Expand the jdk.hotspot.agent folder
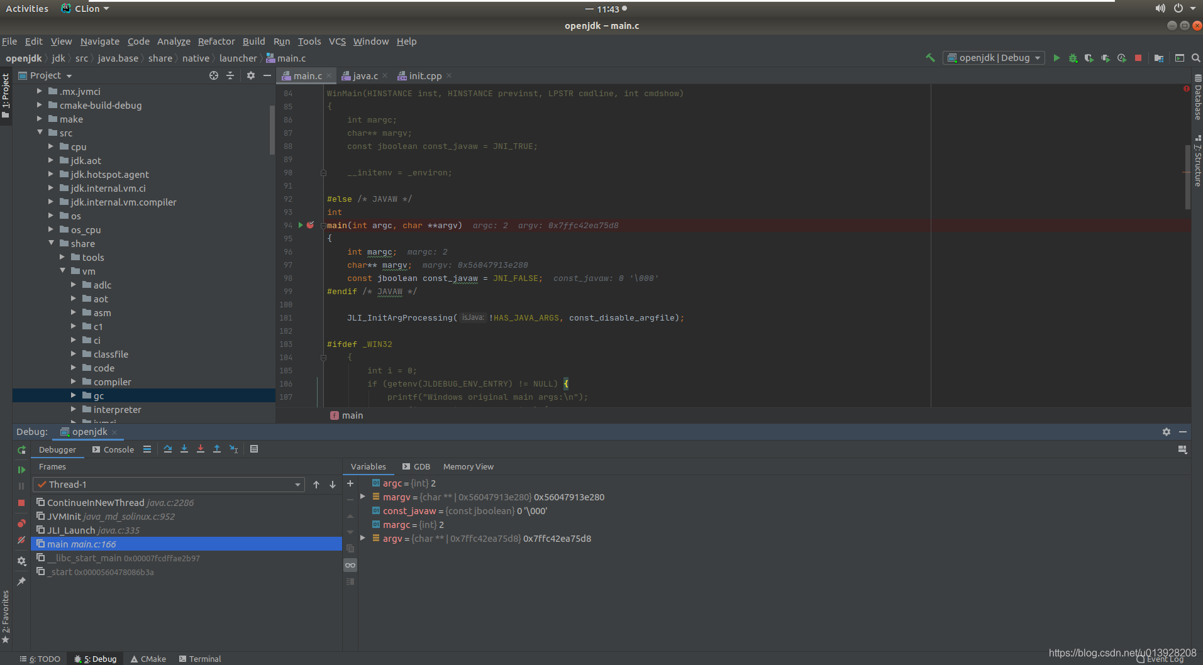Viewport: 1203px width, 665px height. [x=50, y=174]
